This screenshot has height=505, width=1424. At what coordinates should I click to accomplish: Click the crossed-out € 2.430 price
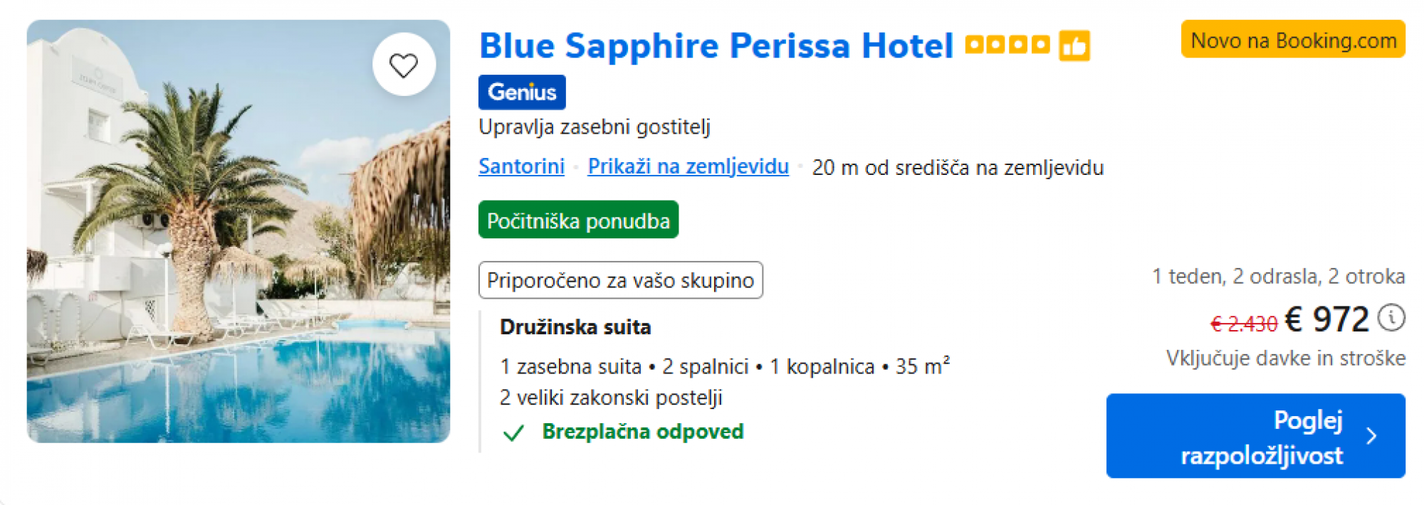[1244, 324]
